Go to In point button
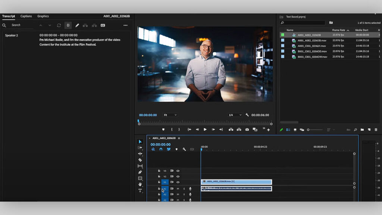Viewport: 382px width, 215px height. click(x=189, y=130)
